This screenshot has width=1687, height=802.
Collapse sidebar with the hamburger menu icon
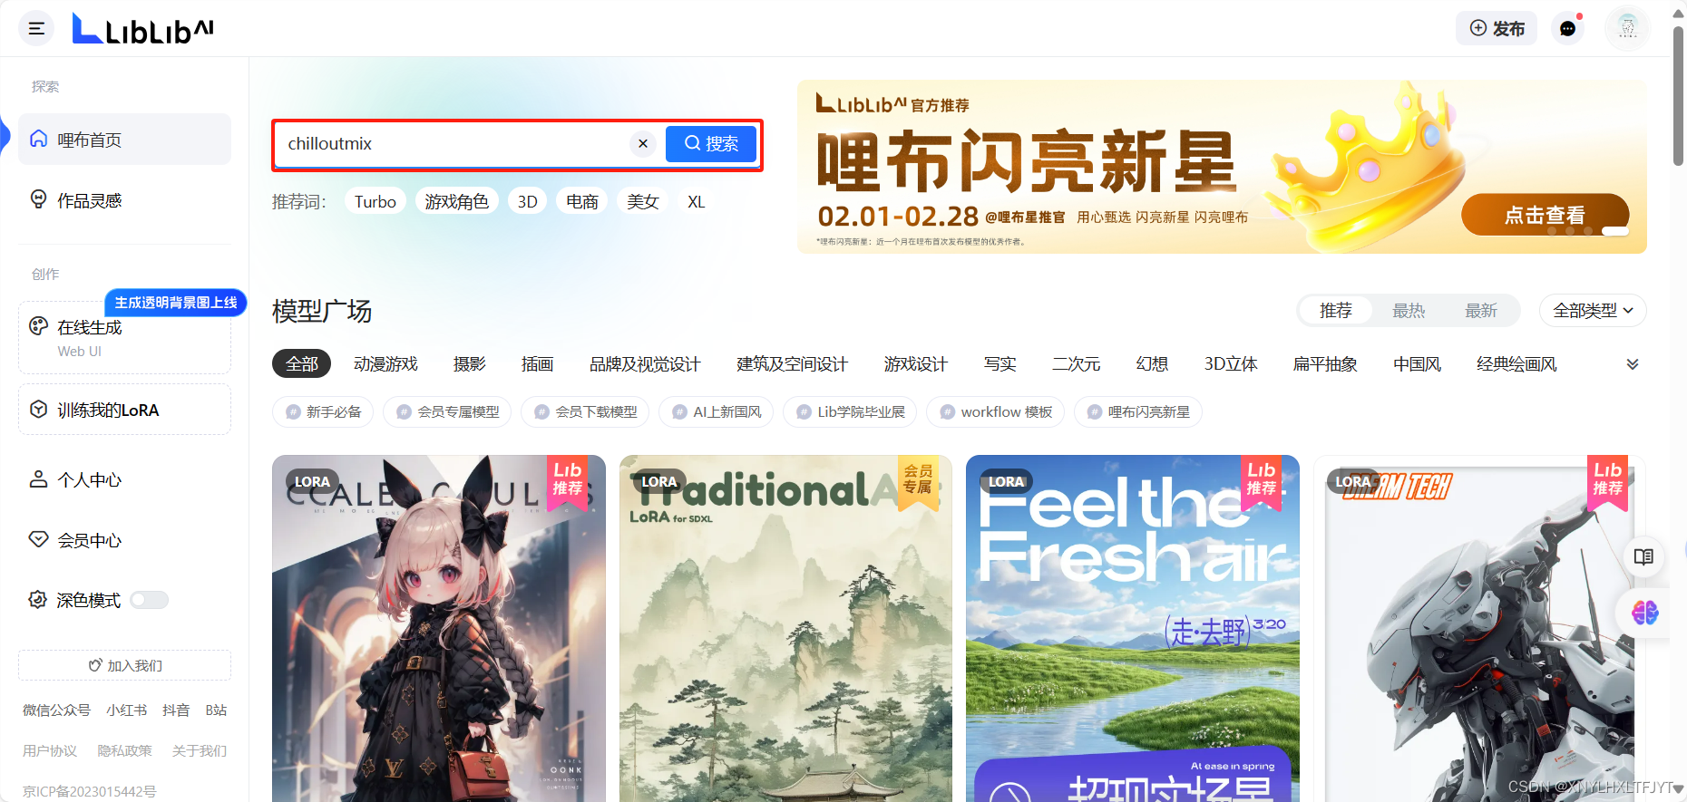(x=36, y=28)
